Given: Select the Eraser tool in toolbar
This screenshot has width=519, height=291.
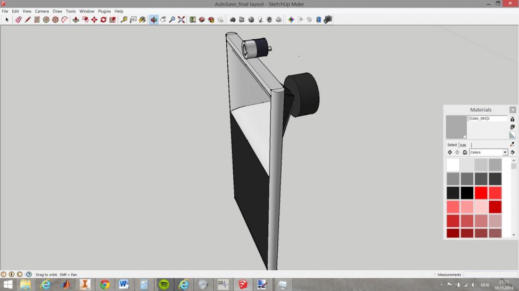Looking at the screenshot, I should coord(18,20).
